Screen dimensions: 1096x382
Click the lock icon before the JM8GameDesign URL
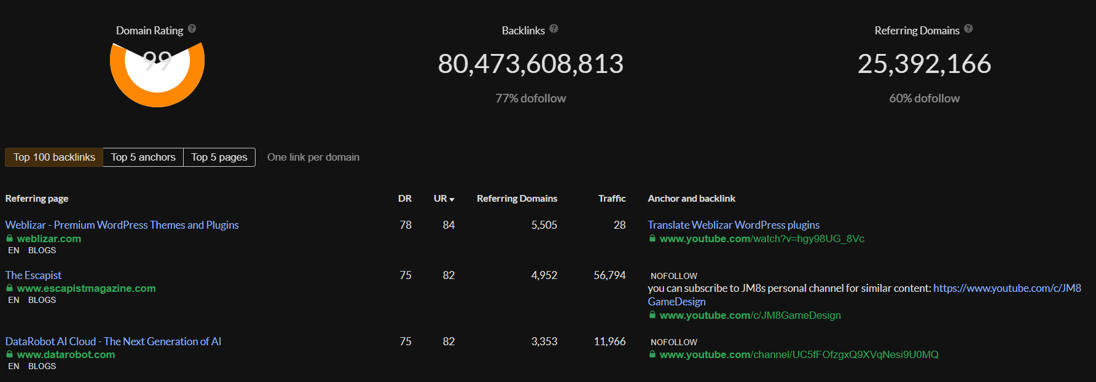pos(652,315)
